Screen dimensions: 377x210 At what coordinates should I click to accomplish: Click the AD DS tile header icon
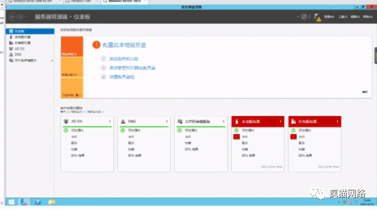[66, 121]
